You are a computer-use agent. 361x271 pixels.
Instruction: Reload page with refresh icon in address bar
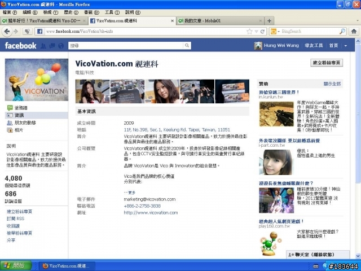tap(262, 32)
